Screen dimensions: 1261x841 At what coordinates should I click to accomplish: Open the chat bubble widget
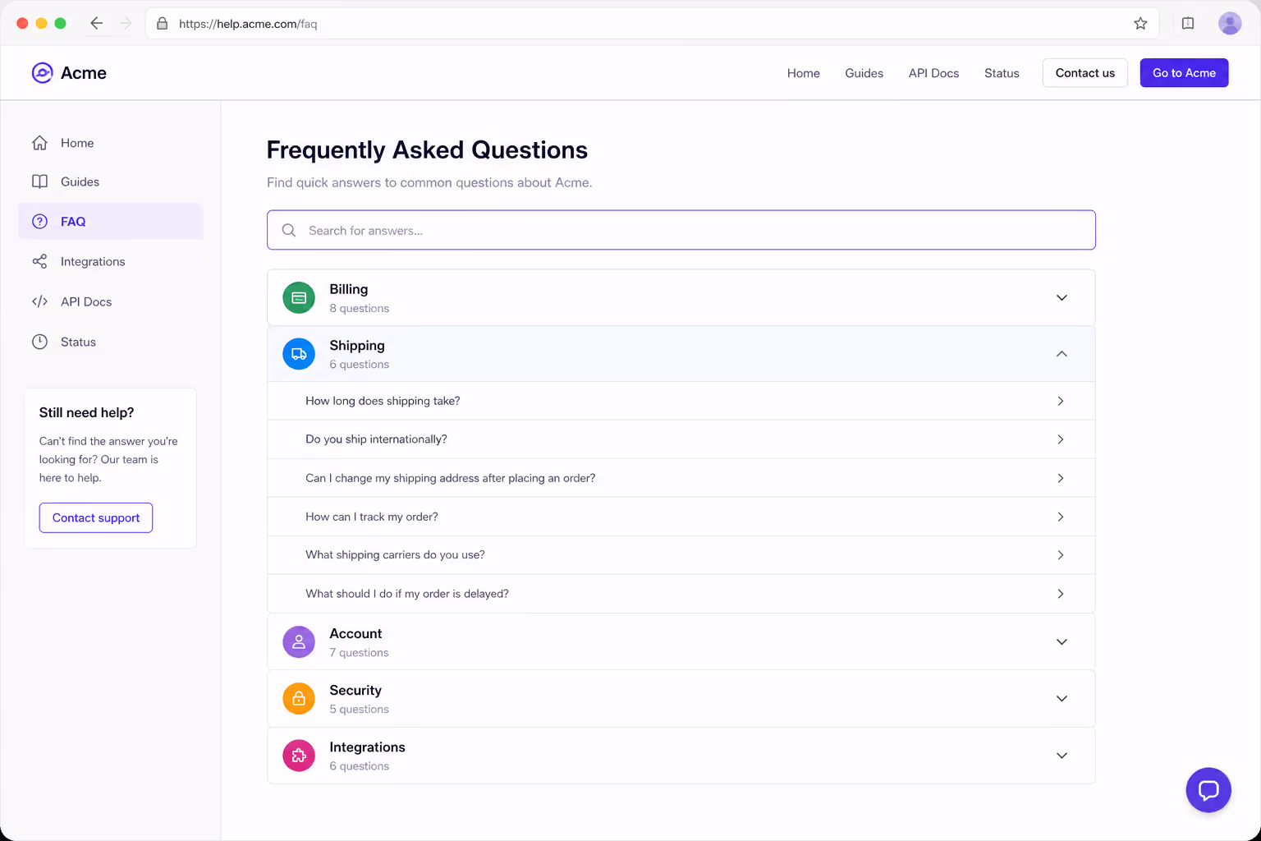(x=1208, y=790)
